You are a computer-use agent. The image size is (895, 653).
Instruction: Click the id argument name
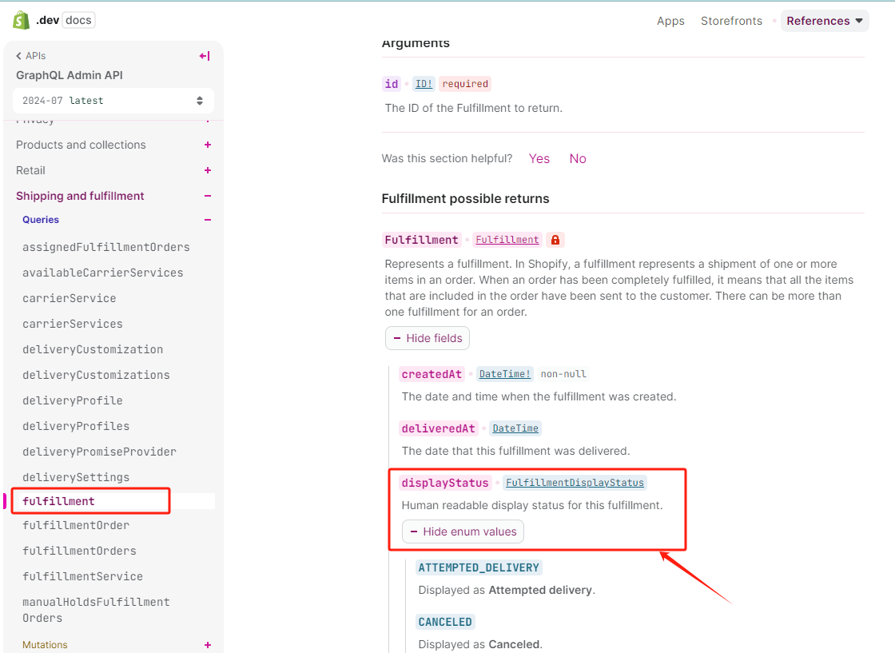click(x=391, y=84)
